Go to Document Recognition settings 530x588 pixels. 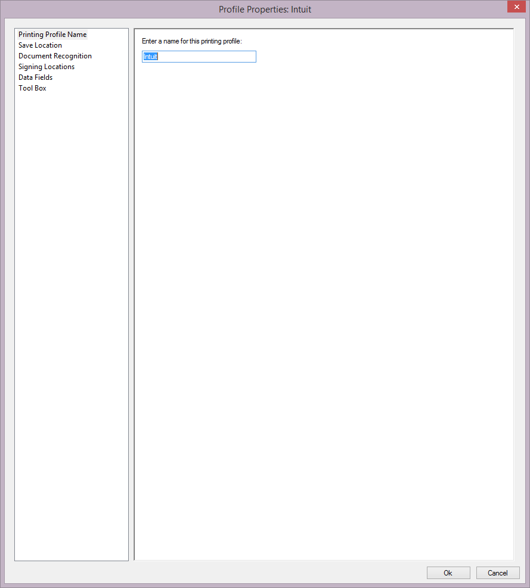tap(55, 56)
